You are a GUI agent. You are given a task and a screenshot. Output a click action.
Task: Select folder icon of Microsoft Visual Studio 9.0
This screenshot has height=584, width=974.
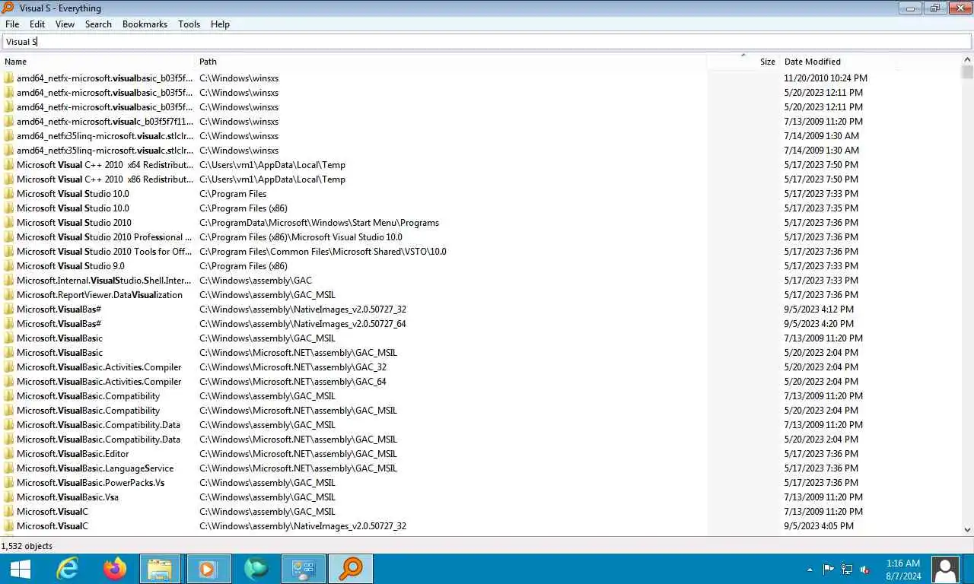tap(9, 266)
